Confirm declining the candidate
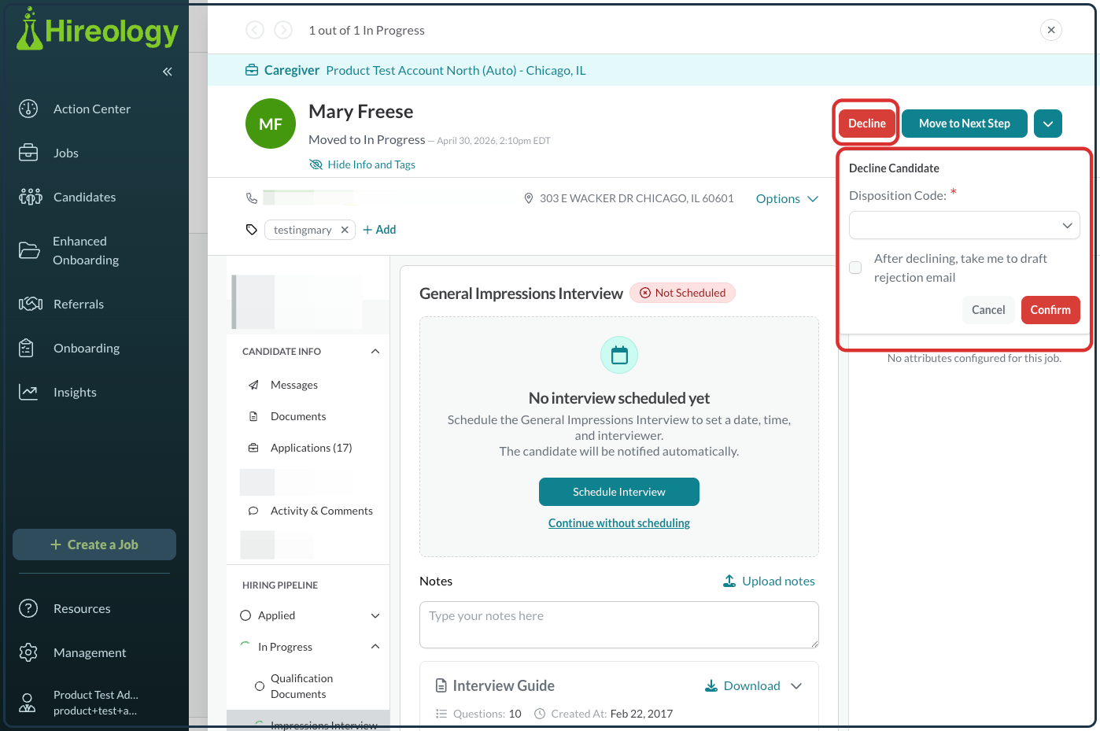This screenshot has width=1100, height=731. 1050,310
